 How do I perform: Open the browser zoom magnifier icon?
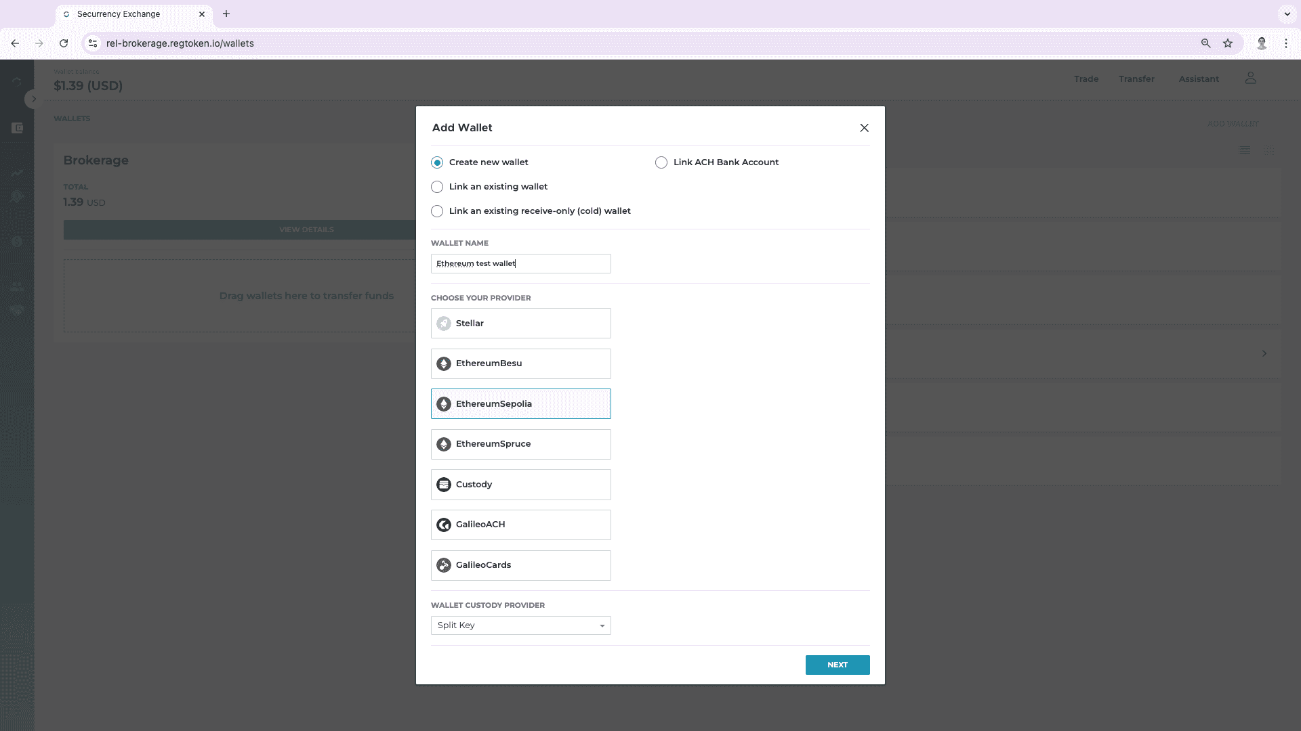coord(1205,43)
